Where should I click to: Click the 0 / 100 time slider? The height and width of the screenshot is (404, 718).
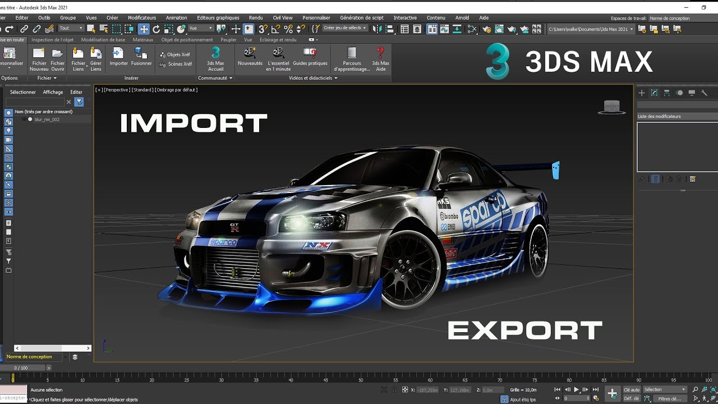pos(21,368)
